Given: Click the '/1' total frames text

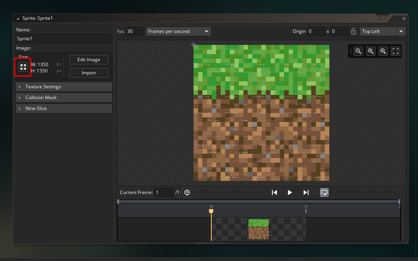Looking at the screenshot, I should click(177, 192).
